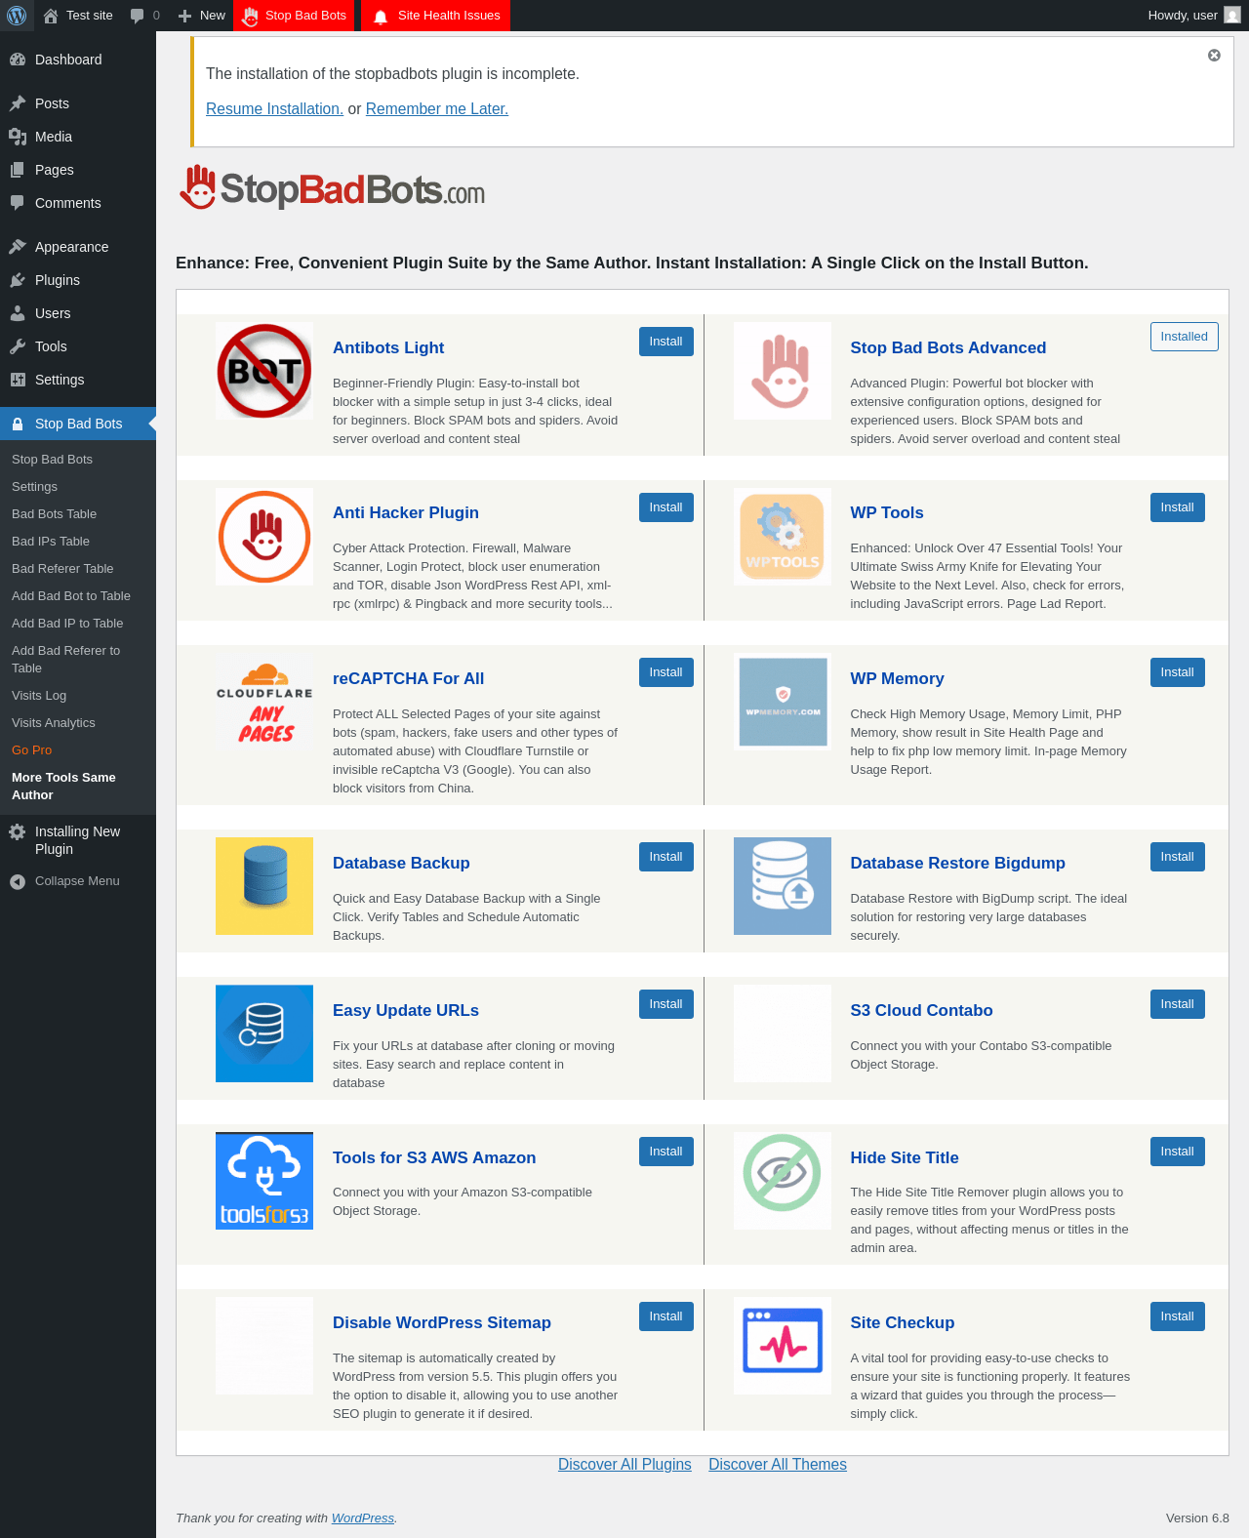Image resolution: width=1249 pixels, height=1538 pixels.
Task: Install the WP Tools plugin
Action: pos(1178,507)
